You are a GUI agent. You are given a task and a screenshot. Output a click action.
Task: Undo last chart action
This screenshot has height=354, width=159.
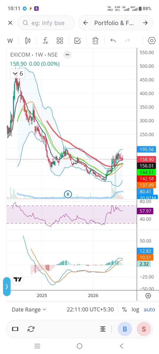113,41
